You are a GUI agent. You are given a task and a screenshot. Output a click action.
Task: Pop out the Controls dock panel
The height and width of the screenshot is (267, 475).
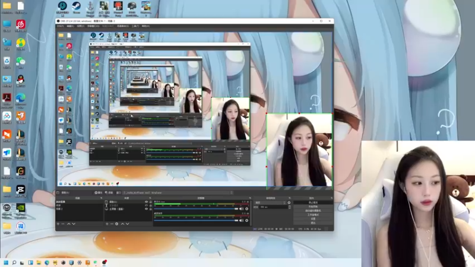(x=331, y=198)
